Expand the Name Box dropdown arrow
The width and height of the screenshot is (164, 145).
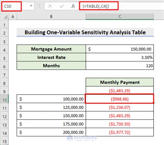pyautogui.click(x=31, y=6)
